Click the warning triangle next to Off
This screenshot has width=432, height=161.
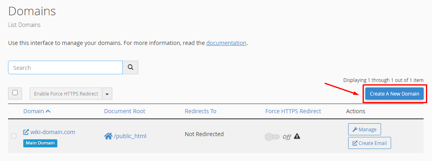pyautogui.click(x=297, y=136)
